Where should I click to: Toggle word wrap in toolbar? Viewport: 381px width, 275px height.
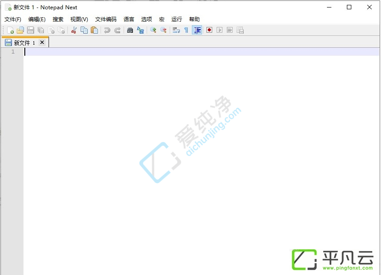[x=176, y=30]
